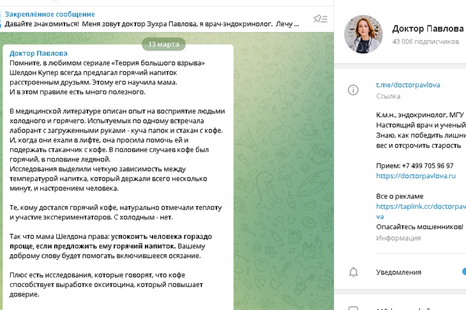Click the line 'Плюс есть исследования, которые говорят'
Image resolution: width=466 pixels, height=310 pixels.
click(98, 275)
